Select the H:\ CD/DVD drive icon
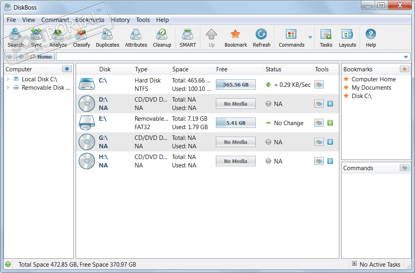Image resolution: width=415 pixels, height=273 pixels. click(86, 161)
